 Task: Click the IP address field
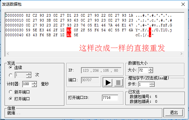[x=101, y=70]
